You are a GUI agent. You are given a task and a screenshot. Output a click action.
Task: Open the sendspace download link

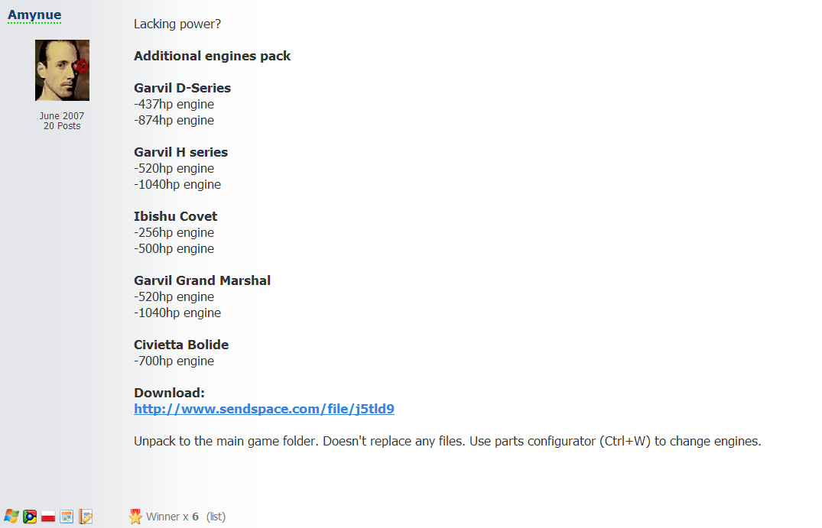(x=265, y=409)
